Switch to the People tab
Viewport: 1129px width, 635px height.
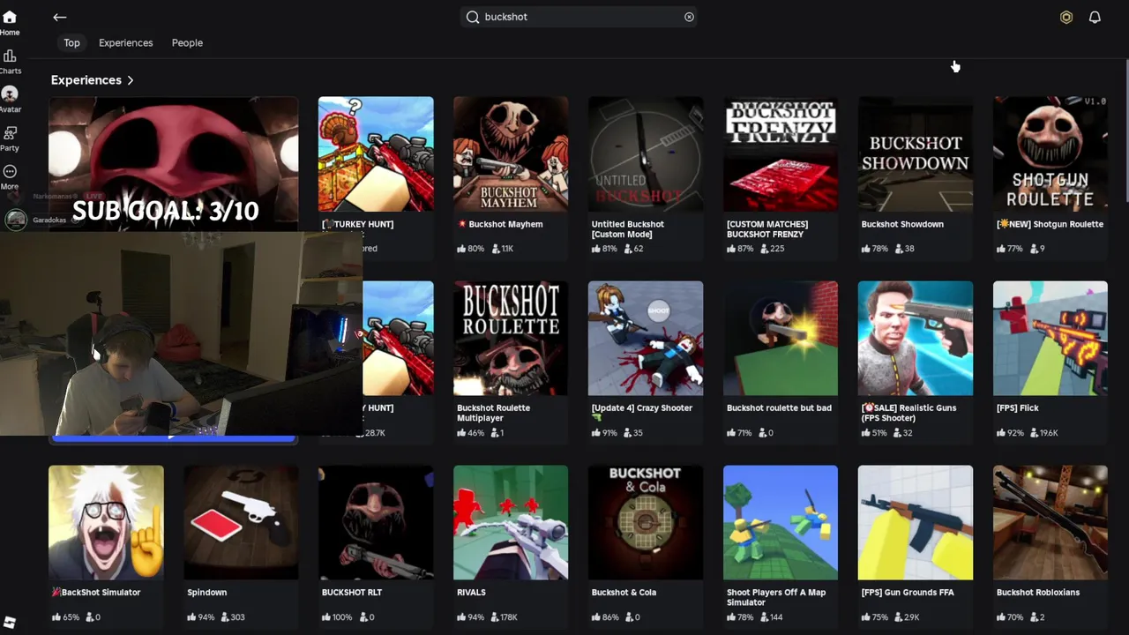[x=187, y=42]
